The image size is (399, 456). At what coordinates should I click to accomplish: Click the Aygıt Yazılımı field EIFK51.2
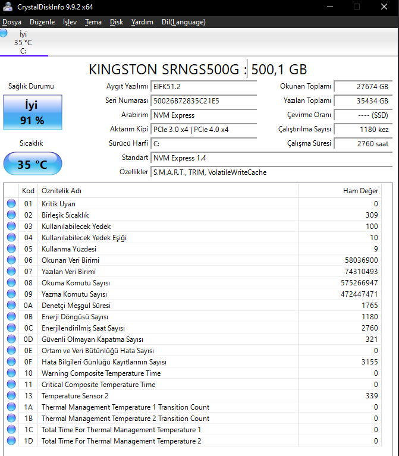point(203,87)
